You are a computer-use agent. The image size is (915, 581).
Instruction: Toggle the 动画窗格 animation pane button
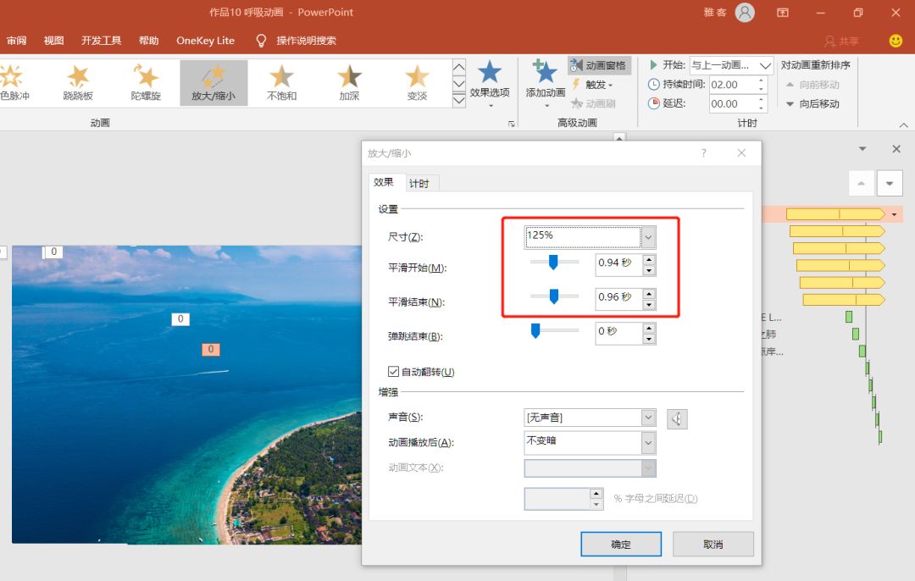coord(598,65)
